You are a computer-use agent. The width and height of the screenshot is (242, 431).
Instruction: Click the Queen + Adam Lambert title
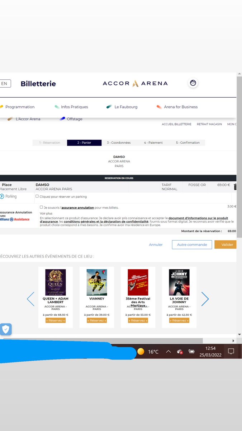point(56,300)
